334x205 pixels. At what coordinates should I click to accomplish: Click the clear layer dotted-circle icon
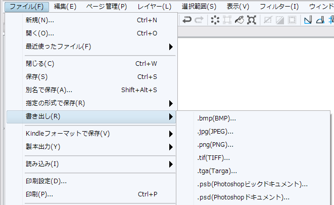point(215,20)
